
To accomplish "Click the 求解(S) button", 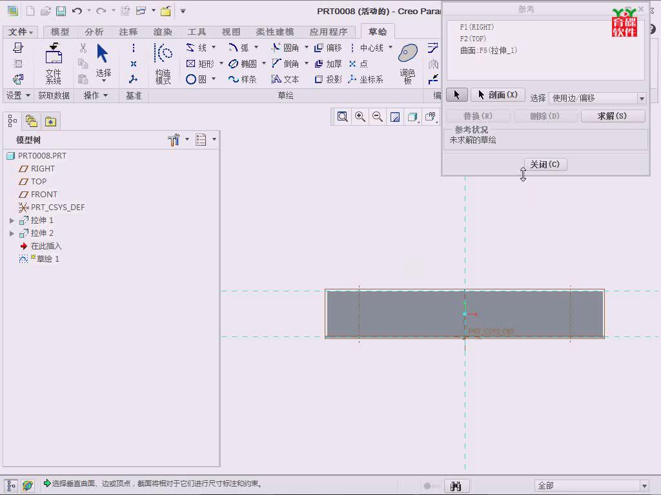I will pyautogui.click(x=613, y=116).
